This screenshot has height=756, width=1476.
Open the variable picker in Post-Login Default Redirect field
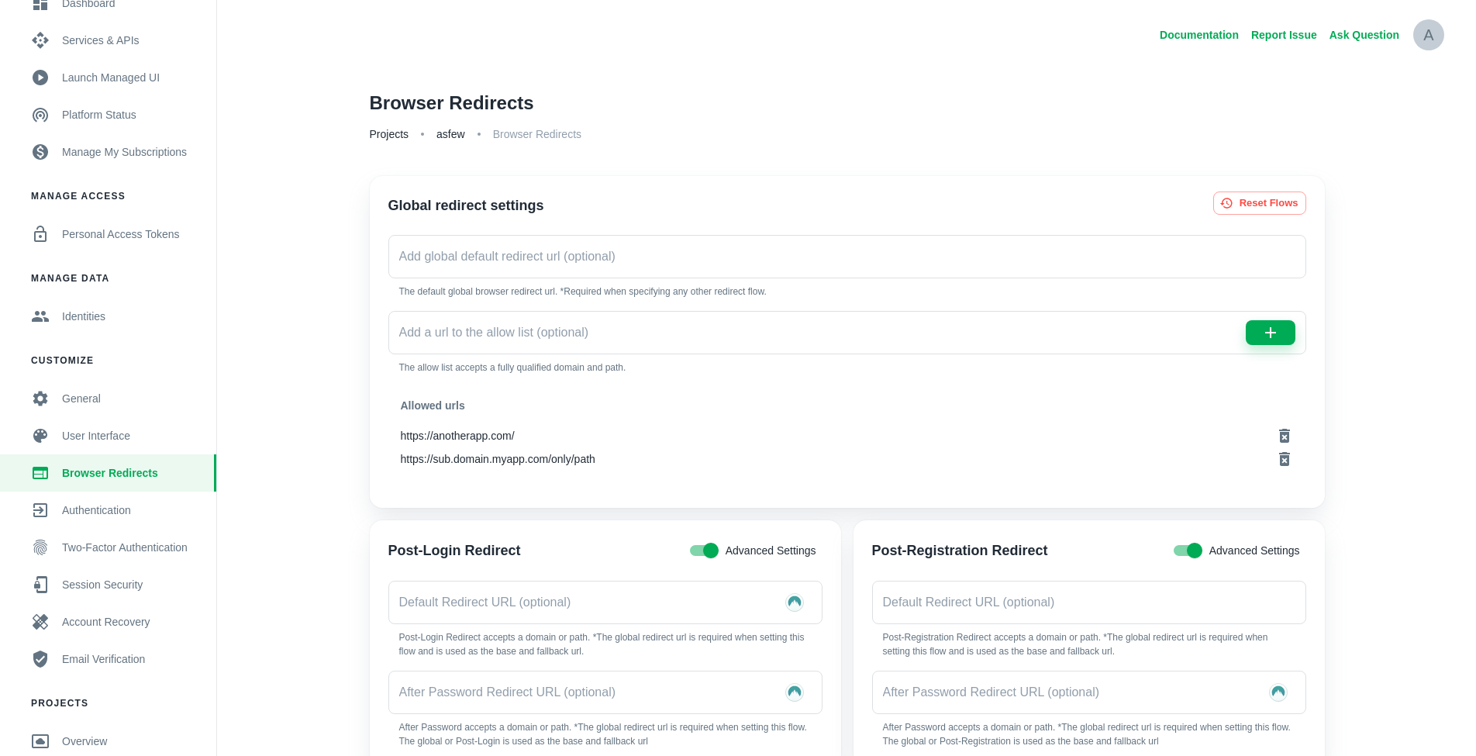point(794,602)
